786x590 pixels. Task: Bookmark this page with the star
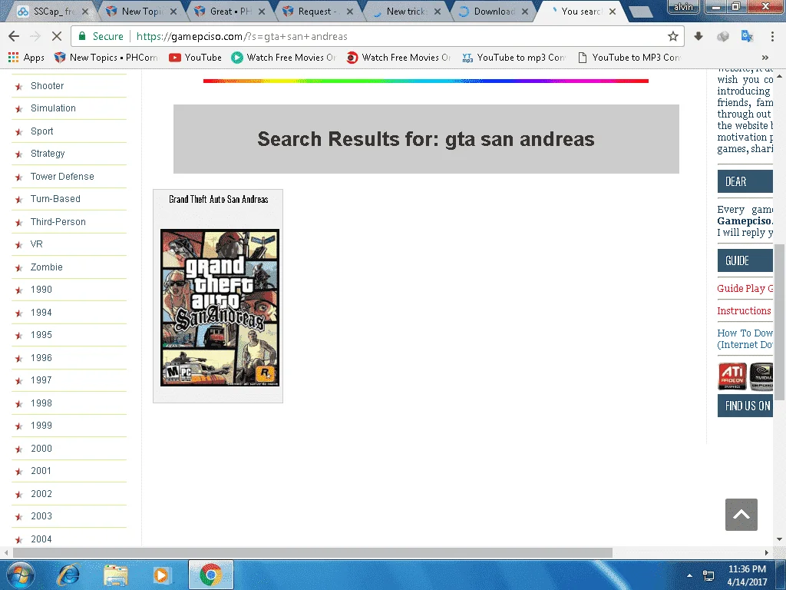click(x=672, y=36)
